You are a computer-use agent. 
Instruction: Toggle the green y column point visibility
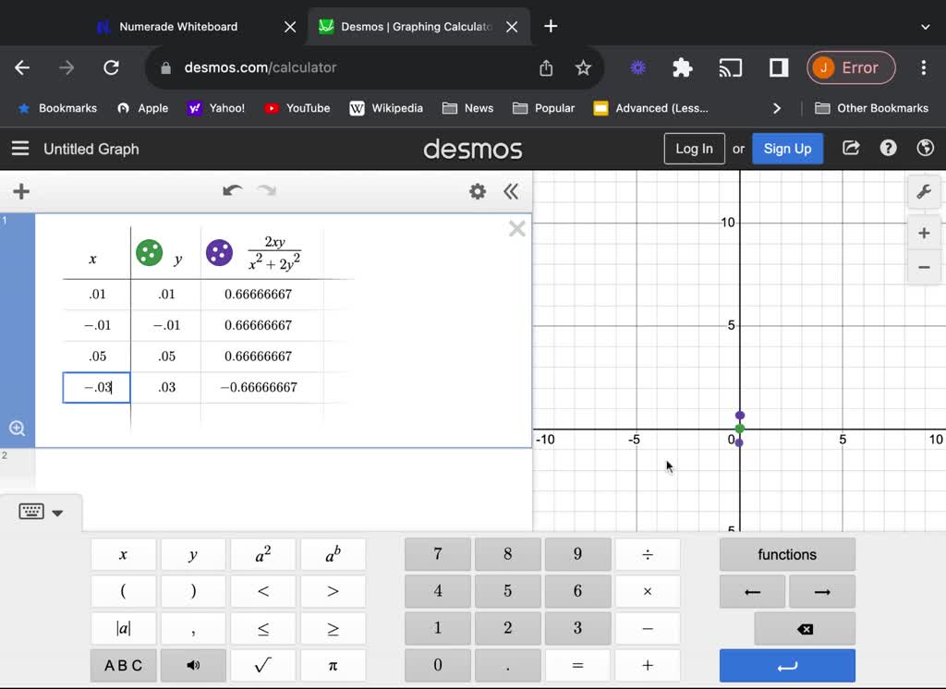click(149, 252)
